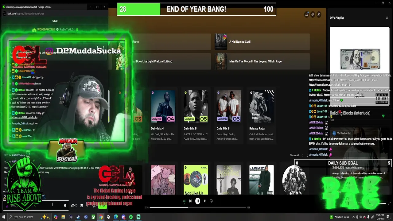Open the Watchlist ideas taskbar widget
This screenshot has height=221, width=393.
[339, 217]
